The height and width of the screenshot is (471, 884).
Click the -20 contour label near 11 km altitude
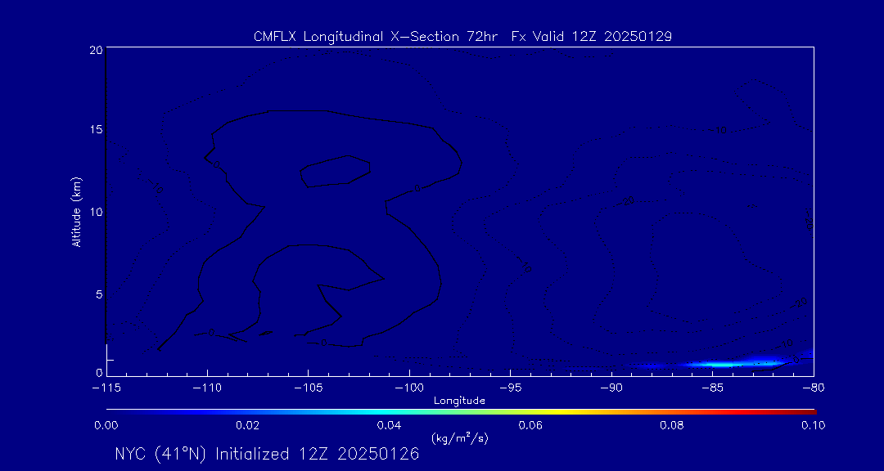627,201
